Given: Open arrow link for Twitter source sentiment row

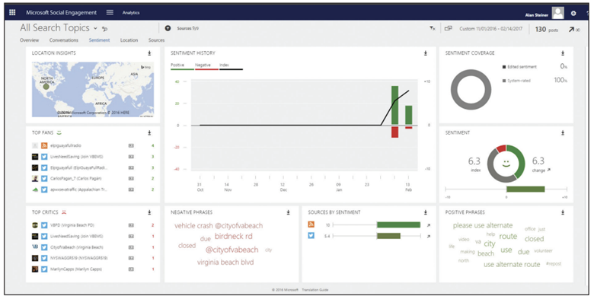Looking at the screenshot, I should point(429,237).
